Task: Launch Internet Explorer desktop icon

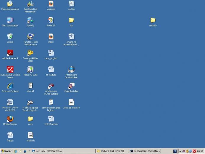Action: (10, 86)
